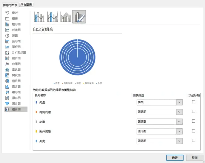The width and height of the screenshot is (205, 163).
Task: Select 柱形图 column chart category
Action: 16,24
